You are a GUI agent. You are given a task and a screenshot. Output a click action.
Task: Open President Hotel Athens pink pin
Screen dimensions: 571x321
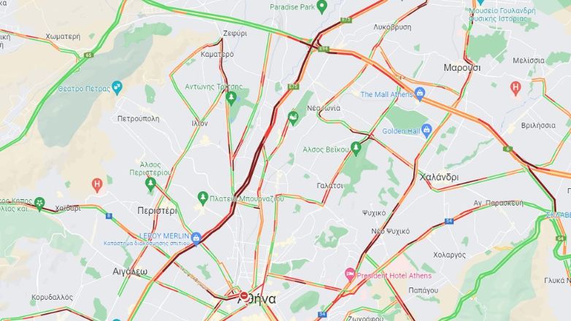point(350,274)
